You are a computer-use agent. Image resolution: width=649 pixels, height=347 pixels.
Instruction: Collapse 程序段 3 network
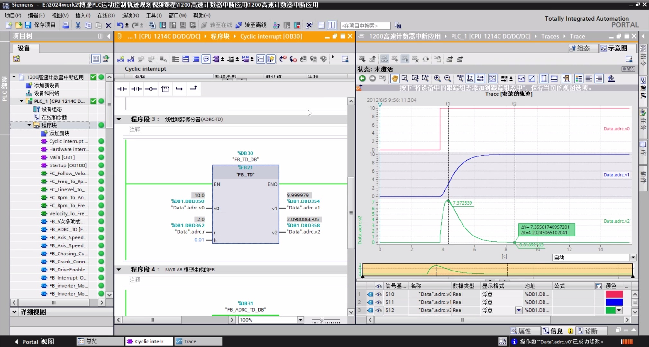(x=119, y=119)
